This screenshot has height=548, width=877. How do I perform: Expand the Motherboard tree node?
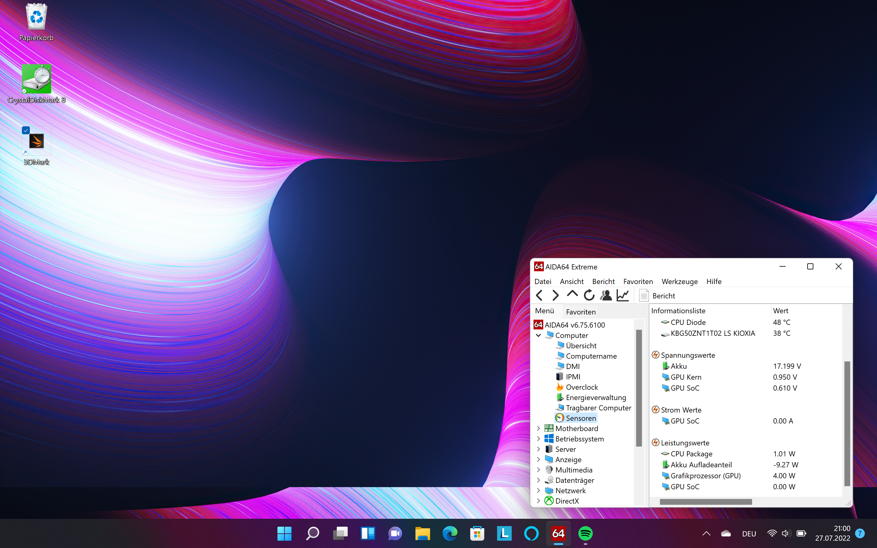coord(538,428)
